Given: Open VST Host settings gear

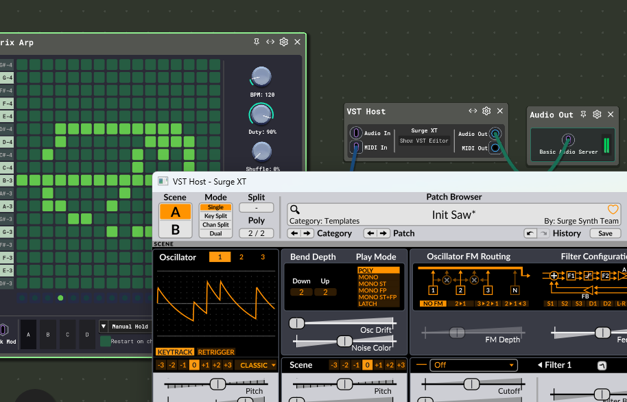Looking at the screenshot, I should 486,111.
